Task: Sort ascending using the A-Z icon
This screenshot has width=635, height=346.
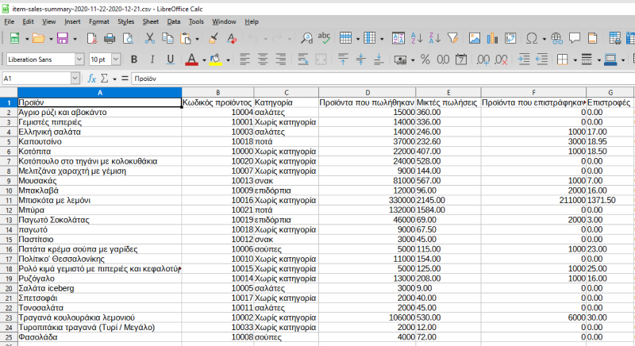Action: tap(417, 38)
